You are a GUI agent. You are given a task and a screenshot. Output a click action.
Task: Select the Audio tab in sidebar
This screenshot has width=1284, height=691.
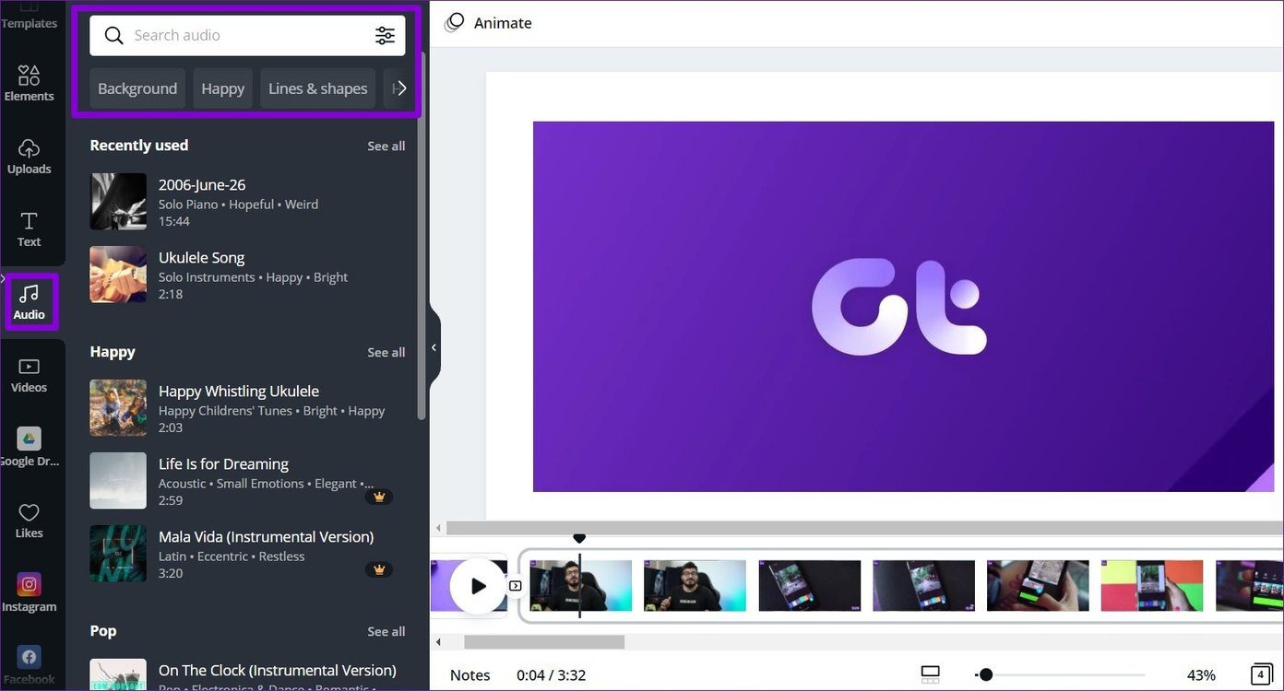click(30, 301)
